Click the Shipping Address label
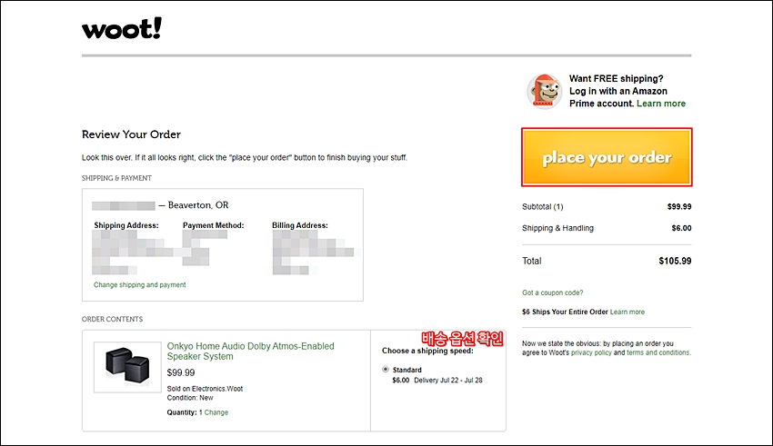773x446 pixels. (126, 225)
